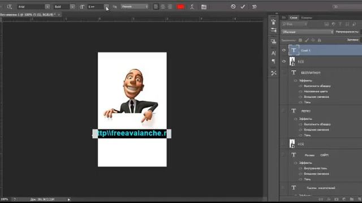This screenshot has height=203, width=362.
Task: Open crossed-tools preset panel icon
Action: coord(274,73)
